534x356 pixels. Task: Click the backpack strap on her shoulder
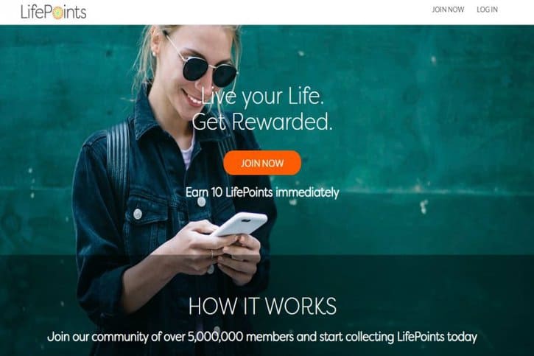pos(118,160)
